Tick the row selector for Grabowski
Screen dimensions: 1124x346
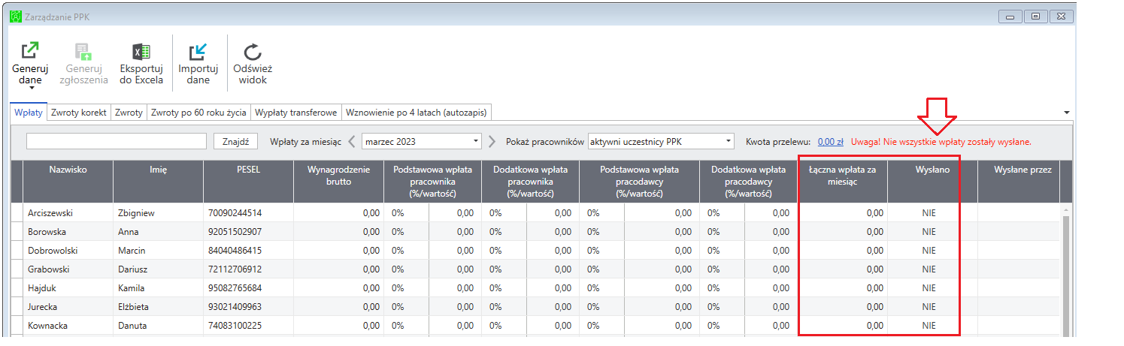click(x=17, y=269)
